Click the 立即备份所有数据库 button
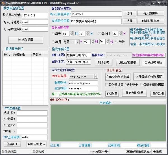The image size is (168, 155). [149, 77]
